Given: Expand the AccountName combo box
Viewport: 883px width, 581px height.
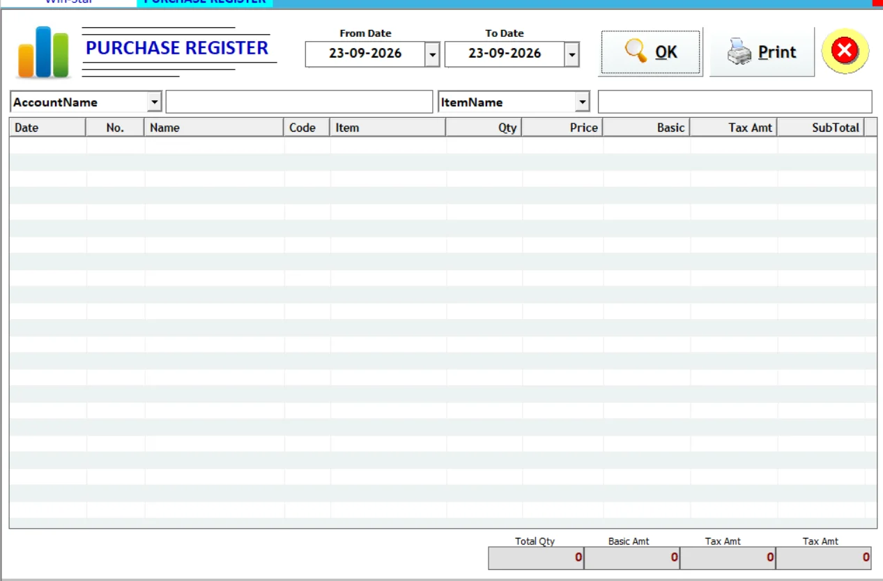Looking at the screenshot, I should coord(155,102).
